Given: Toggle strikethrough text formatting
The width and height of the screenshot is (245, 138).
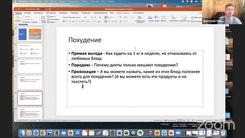Looking at the screenshot, I should 73,21.
